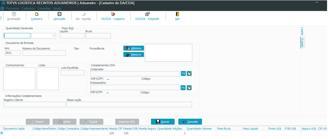The image size is (328, 139).
Task: Click the Lote Escolhido field
Action: 73,73
